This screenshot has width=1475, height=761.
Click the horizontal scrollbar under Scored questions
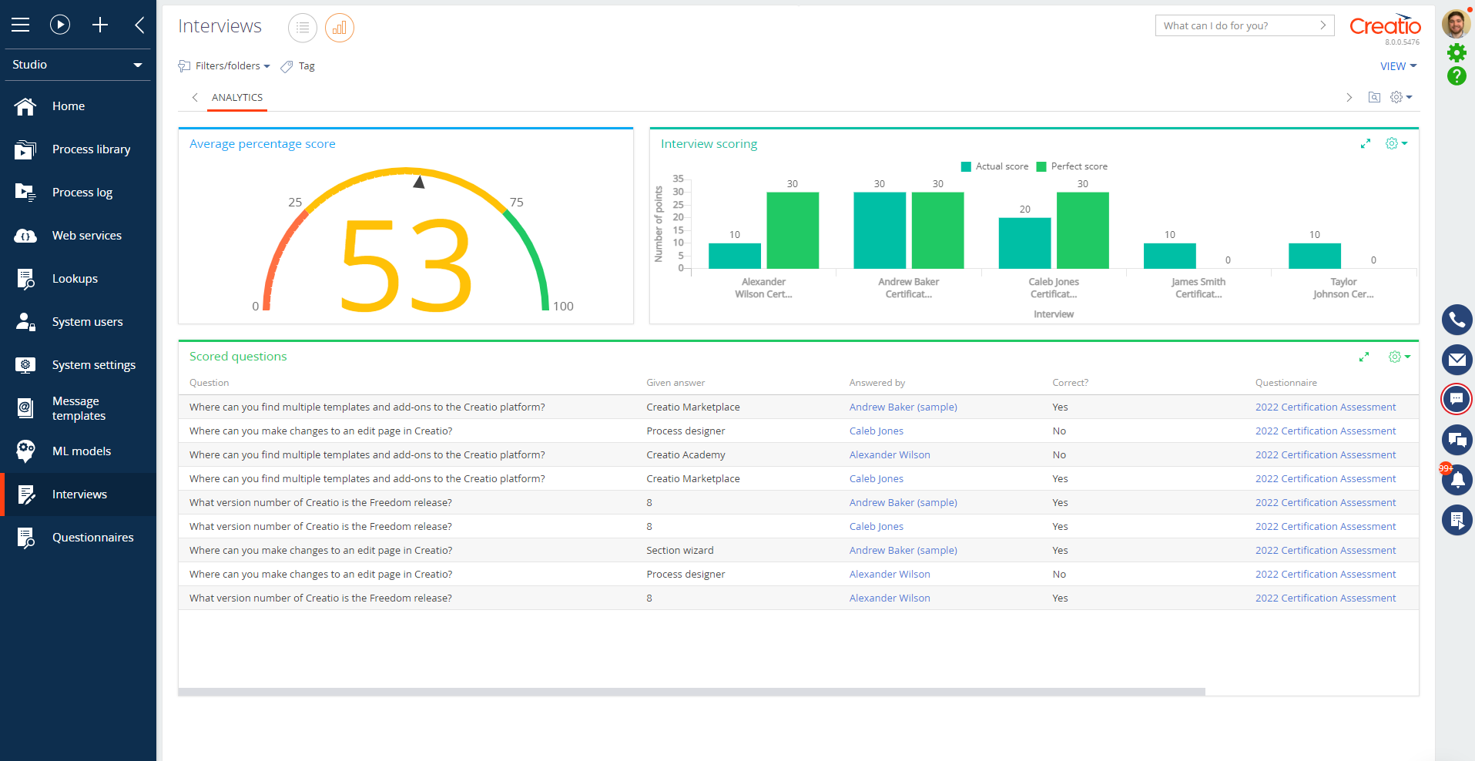(692, 692)
